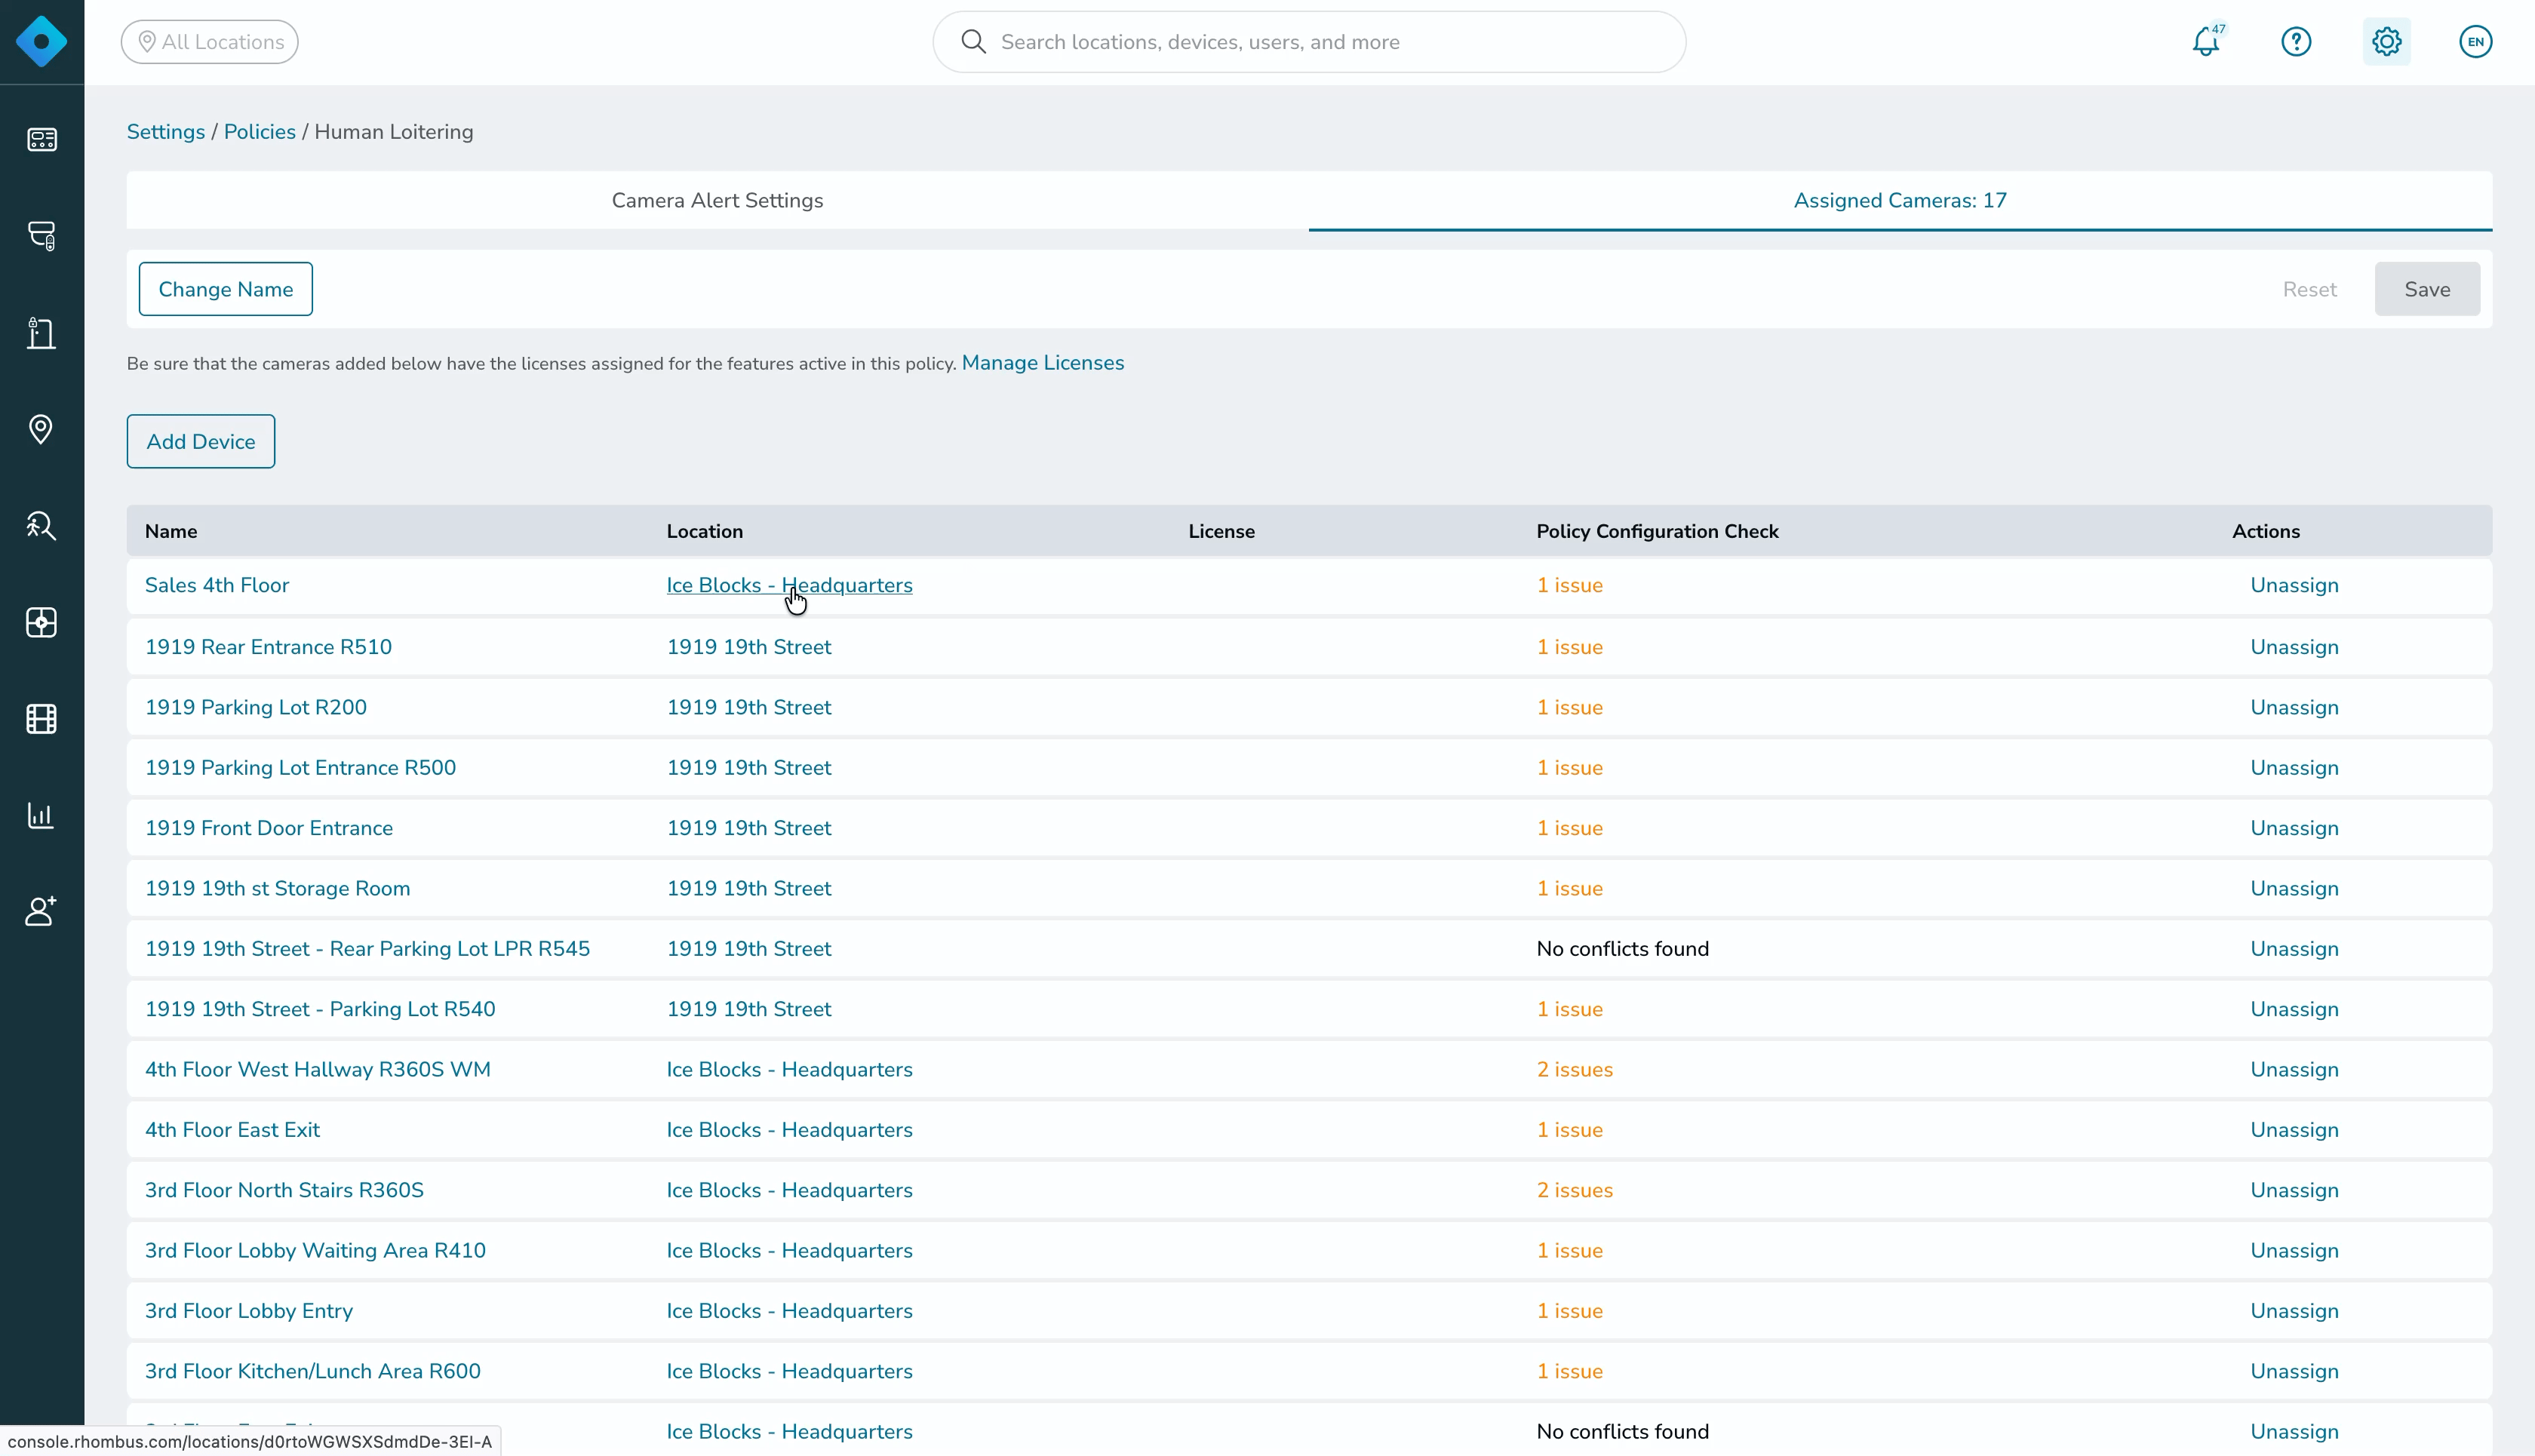Open the Manage Licenses link

[1042, 363]
